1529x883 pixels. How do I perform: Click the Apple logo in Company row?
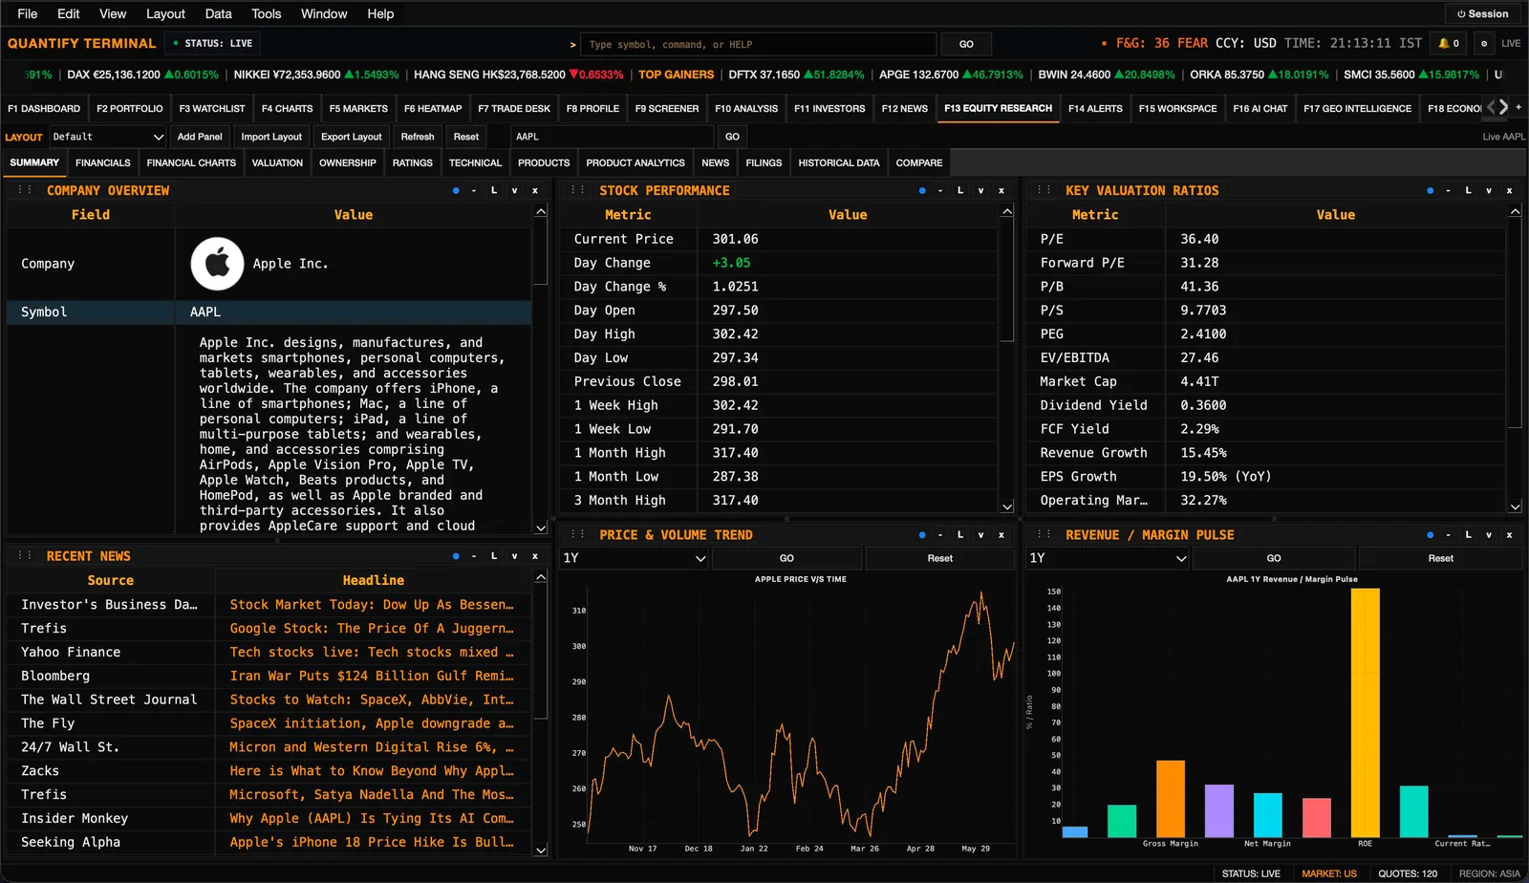click(217, 264)
